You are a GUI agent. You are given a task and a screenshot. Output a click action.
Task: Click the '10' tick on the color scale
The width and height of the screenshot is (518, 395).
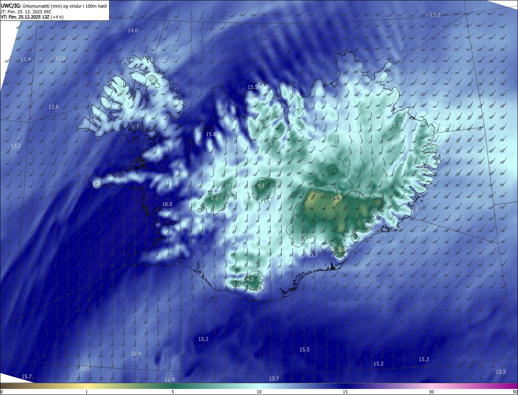click(x=259, y=392)
